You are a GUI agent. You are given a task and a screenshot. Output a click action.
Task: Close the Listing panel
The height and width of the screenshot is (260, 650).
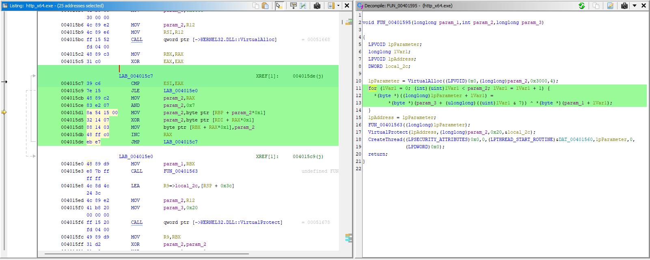coord(347,6)
